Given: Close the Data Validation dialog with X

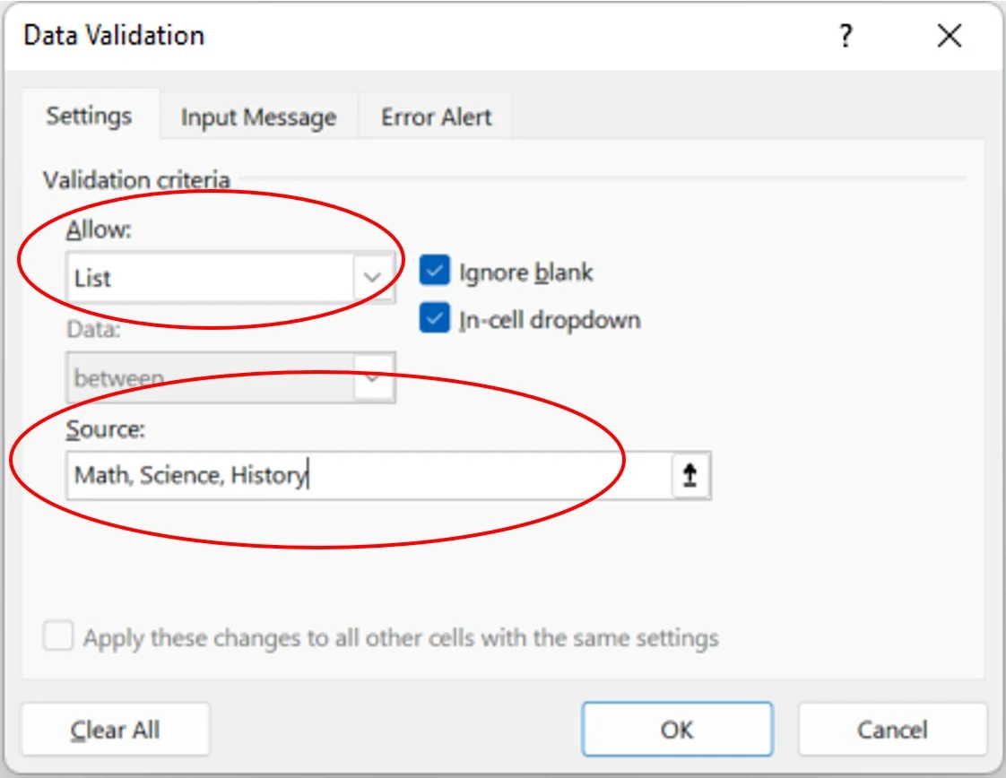Looking at the screenshot, I should click(949, 37).
